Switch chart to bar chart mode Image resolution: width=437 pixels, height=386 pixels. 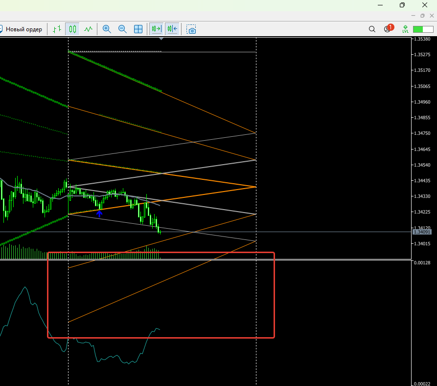click(57, 29)
